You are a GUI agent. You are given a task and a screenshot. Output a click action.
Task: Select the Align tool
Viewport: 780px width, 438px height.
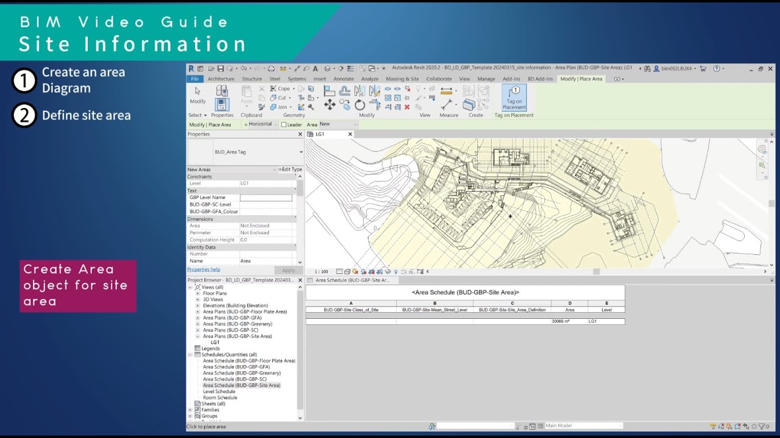(330, 91)
